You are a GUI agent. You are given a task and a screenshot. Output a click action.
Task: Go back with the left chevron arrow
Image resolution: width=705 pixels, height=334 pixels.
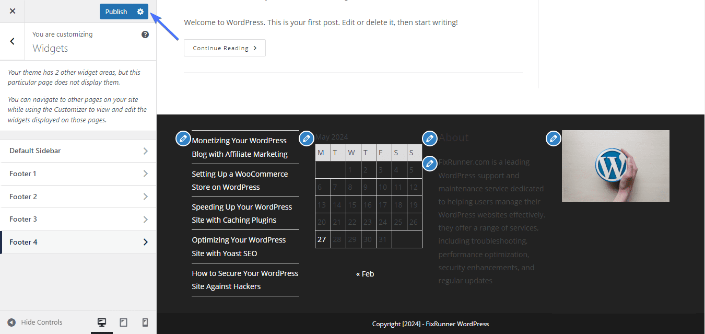pos(13,41)
